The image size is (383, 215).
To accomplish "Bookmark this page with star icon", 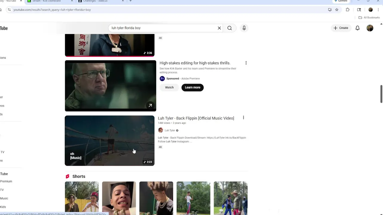I will point(337,10).
